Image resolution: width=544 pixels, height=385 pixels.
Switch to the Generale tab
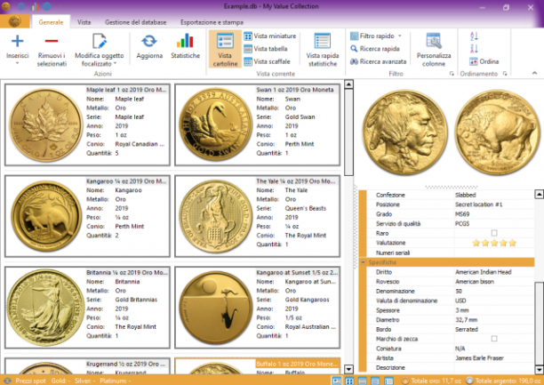[x=51, y=22]
